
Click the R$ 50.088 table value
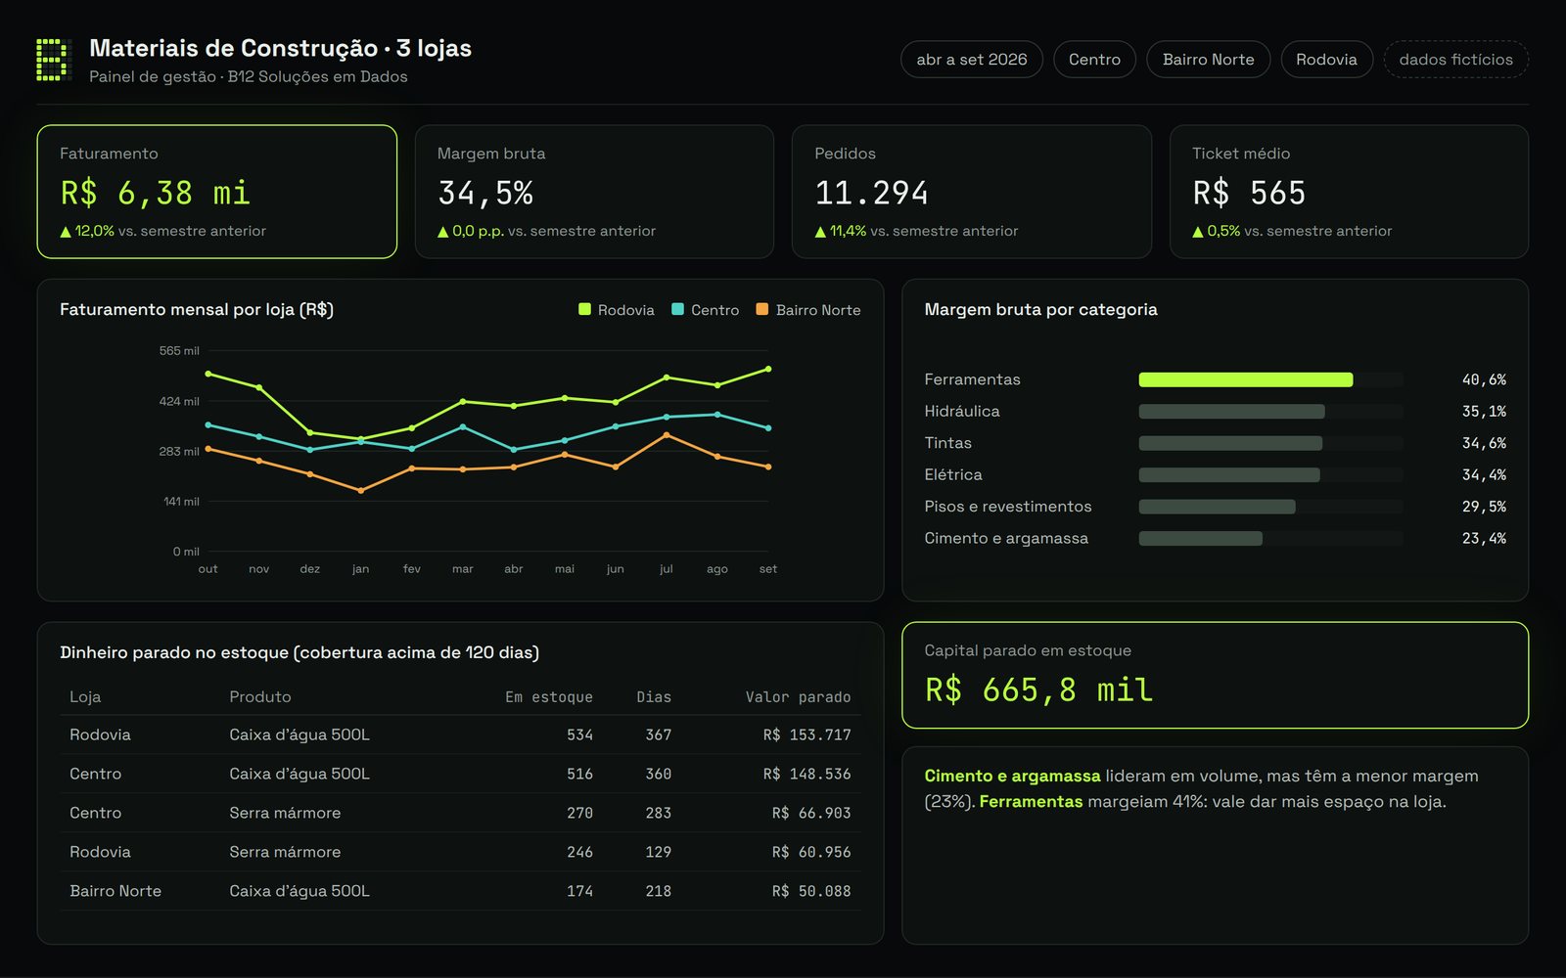point(811,891)
